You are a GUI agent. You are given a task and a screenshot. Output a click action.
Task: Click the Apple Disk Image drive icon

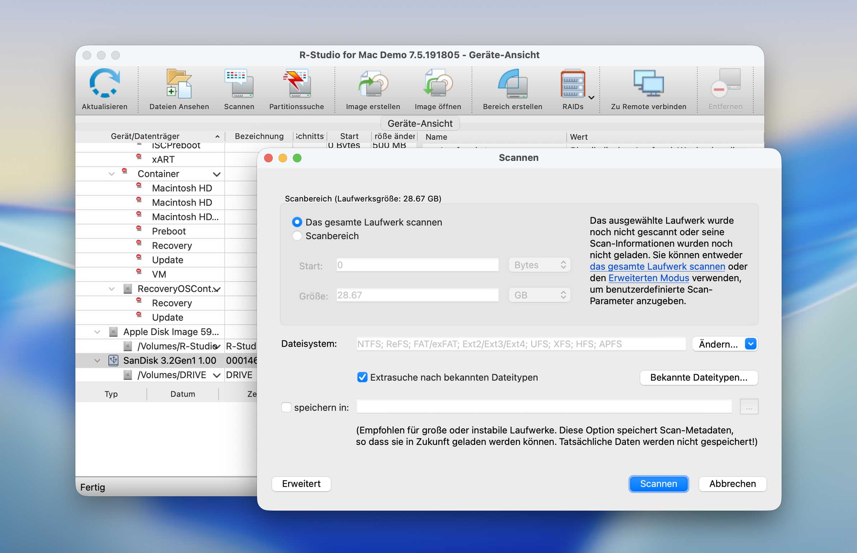(x=113, y=331)
